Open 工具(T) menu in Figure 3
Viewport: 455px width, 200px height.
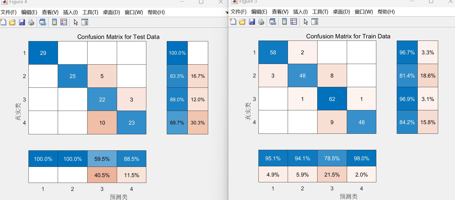click(320, 12)
